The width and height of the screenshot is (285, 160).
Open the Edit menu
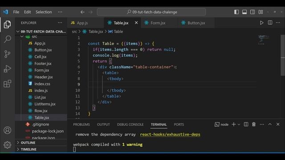click(x=28, y=12)
